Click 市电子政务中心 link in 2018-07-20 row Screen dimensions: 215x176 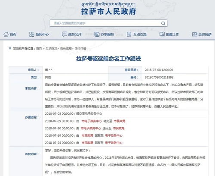pos(91,128)
